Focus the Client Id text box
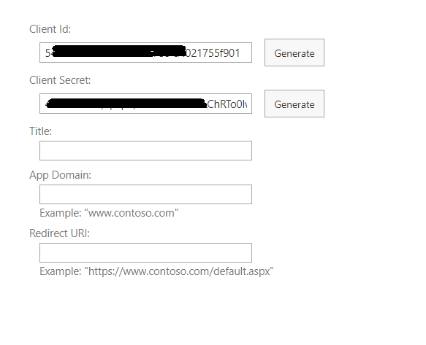 145,53
